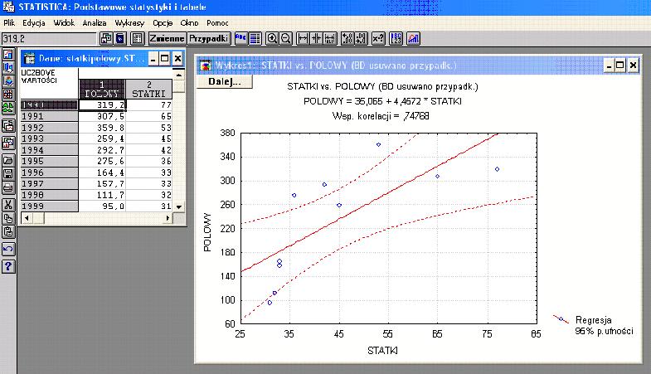
Task: Click the zoom out magnifier icon
Action: [x=285, y=39]
